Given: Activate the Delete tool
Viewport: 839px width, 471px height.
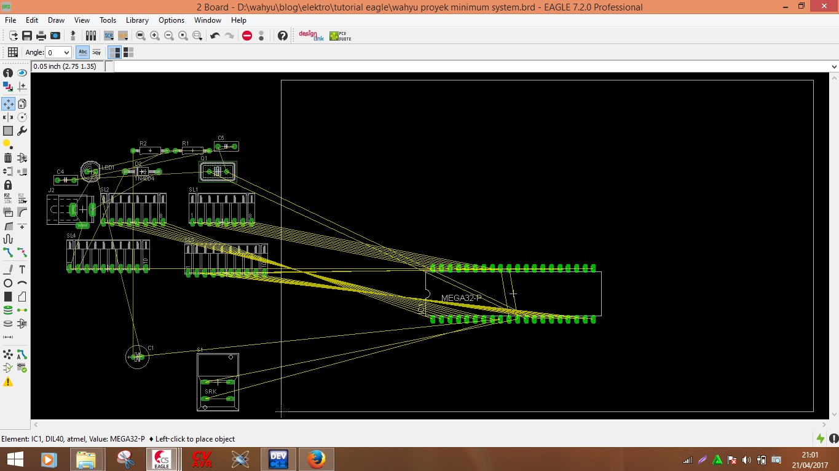Looking at the screenshot, I should pos(8,157).
